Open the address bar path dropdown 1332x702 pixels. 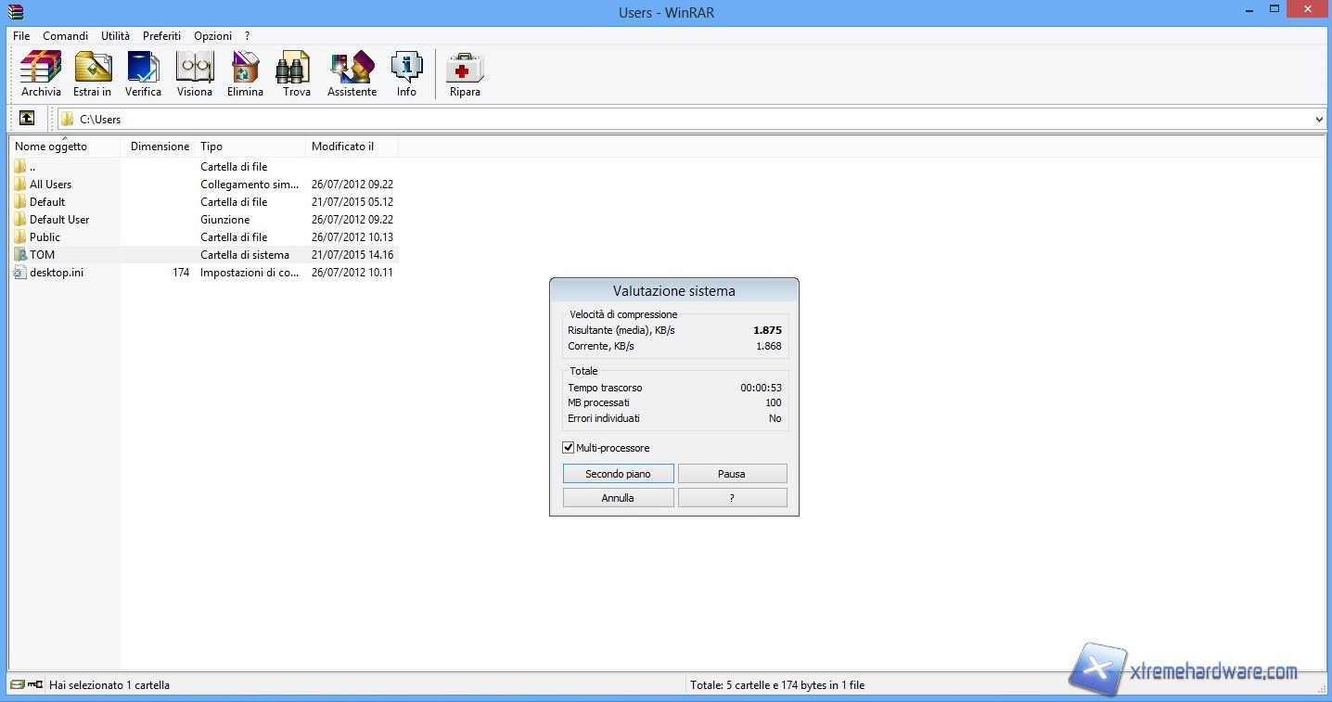tap(1318, 119)
